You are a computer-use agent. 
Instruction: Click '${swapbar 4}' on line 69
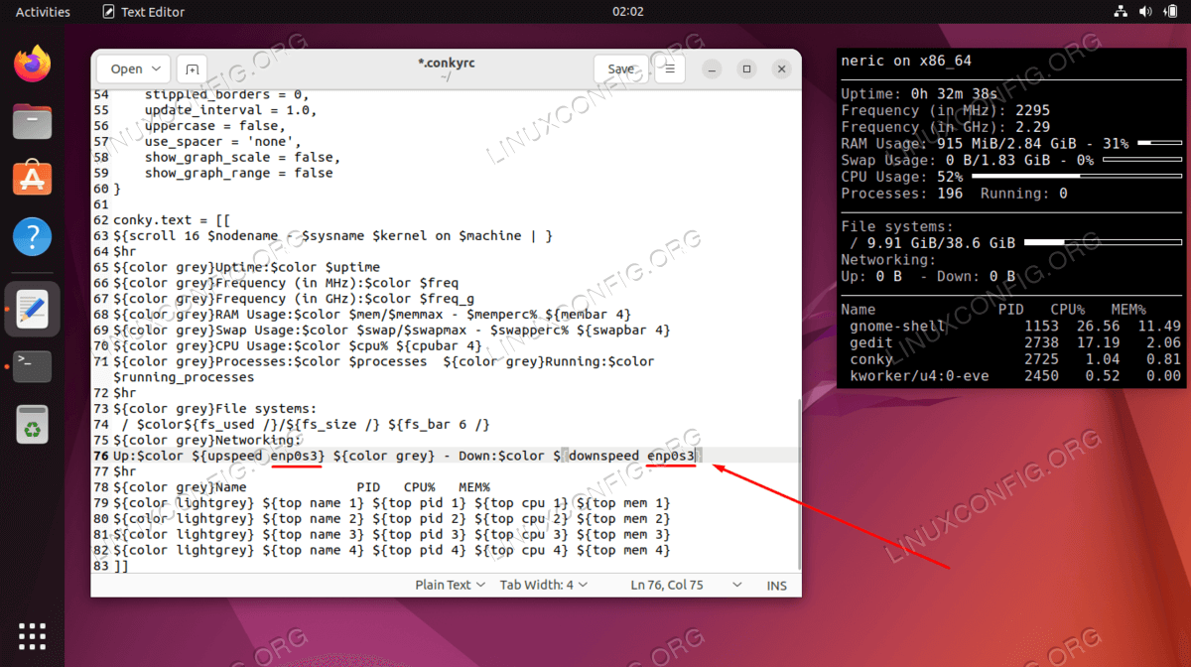(x=623, y=330)
